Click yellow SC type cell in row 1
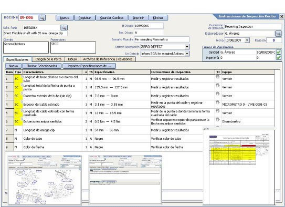285x207 pixels. pos(18,79)
